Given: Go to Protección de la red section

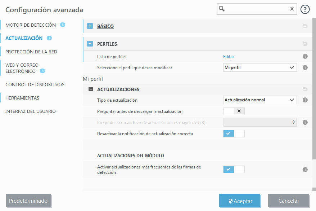Looking at the screenshot, I should tap(31, 52).
